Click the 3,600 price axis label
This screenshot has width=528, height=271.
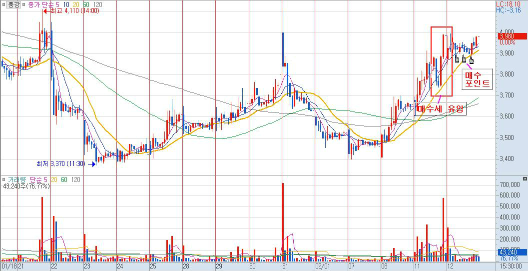[x=508, y=116]
